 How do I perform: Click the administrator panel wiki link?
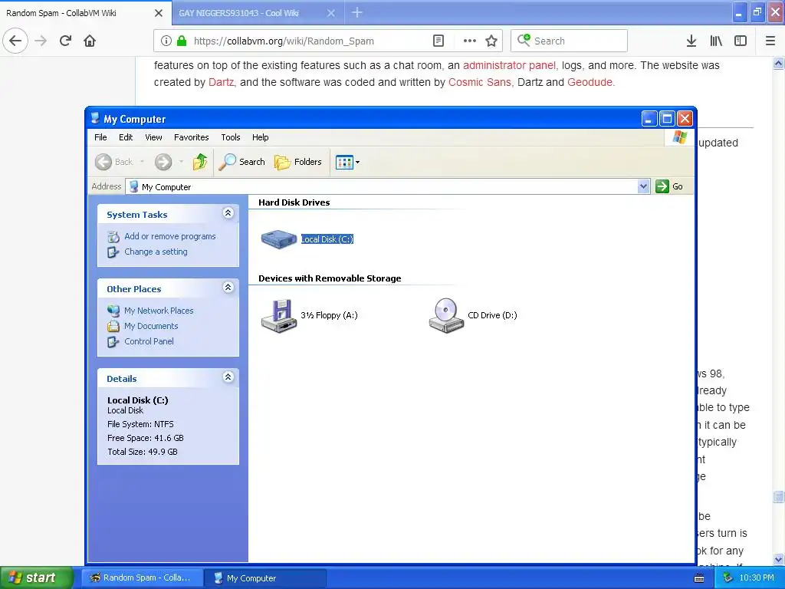pyautogui.click(x=509, y=66)
